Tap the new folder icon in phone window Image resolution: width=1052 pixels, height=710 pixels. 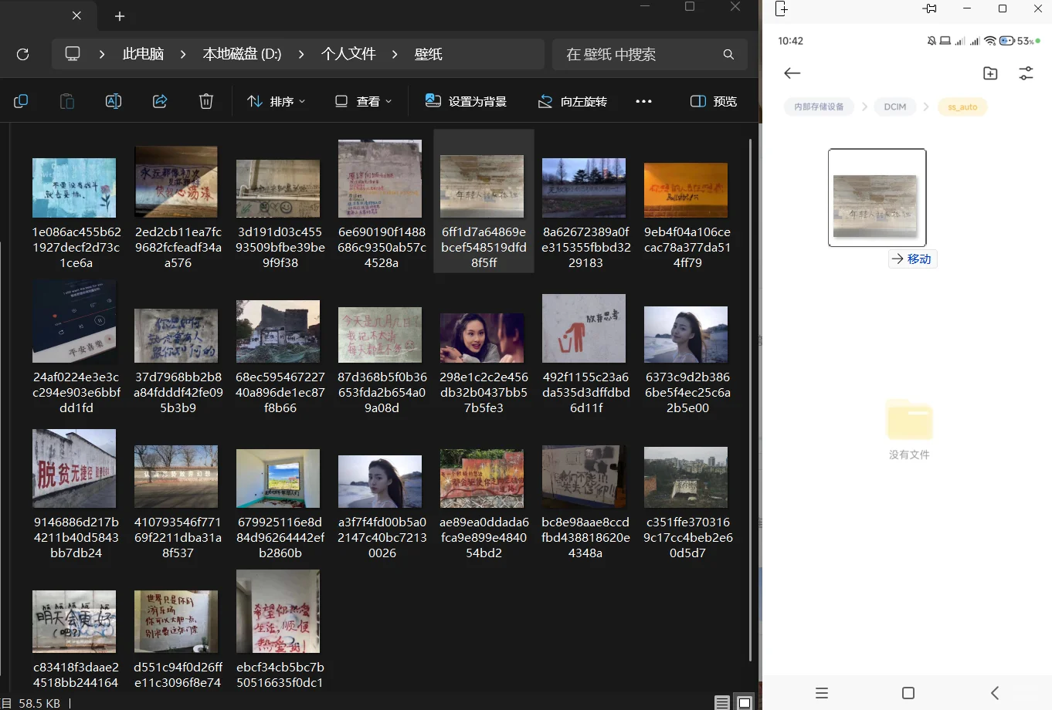(990, 73)
